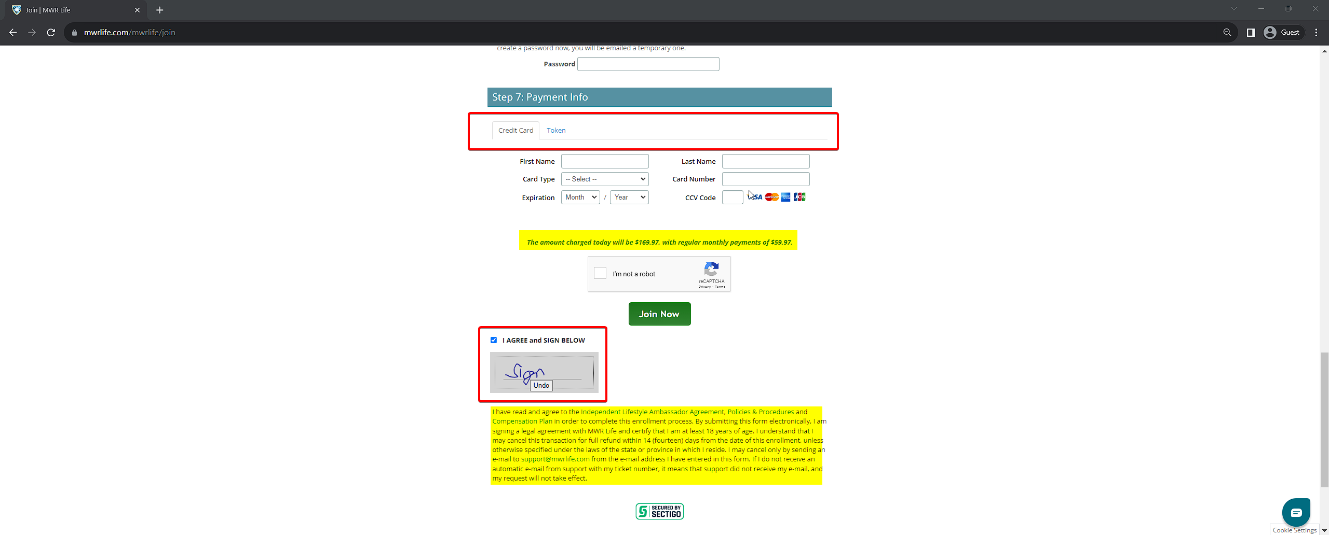Click the Password input field

648,64
